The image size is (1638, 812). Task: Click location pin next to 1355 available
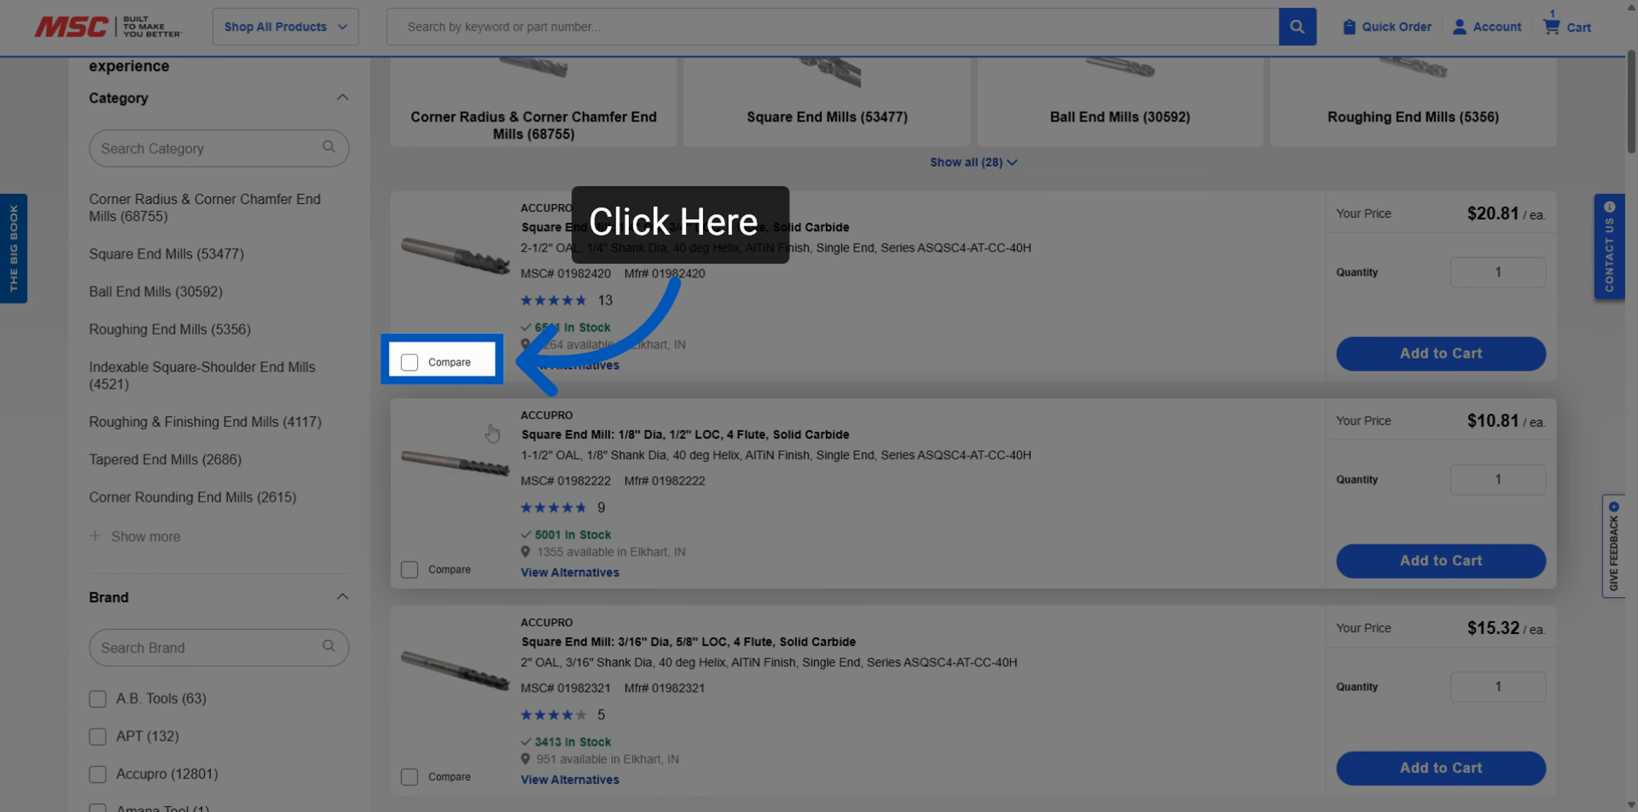coord(525,551)
